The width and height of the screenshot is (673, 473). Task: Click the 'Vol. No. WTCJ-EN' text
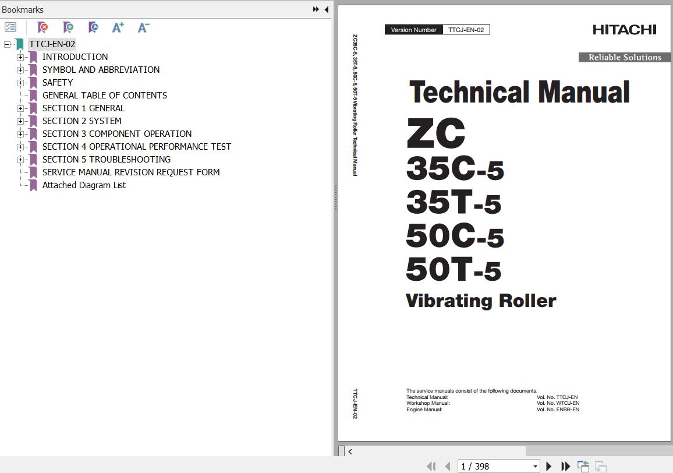[x=558, y=404]
